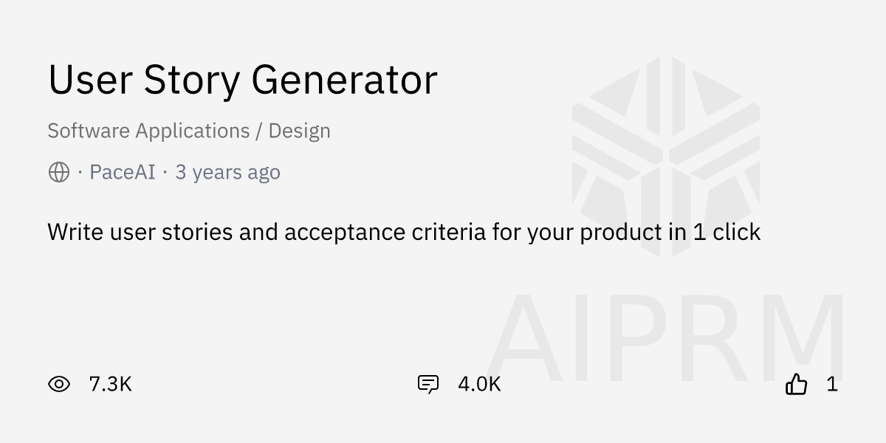Click the like count number "1"
886x443 pixels.
point(832,384)
